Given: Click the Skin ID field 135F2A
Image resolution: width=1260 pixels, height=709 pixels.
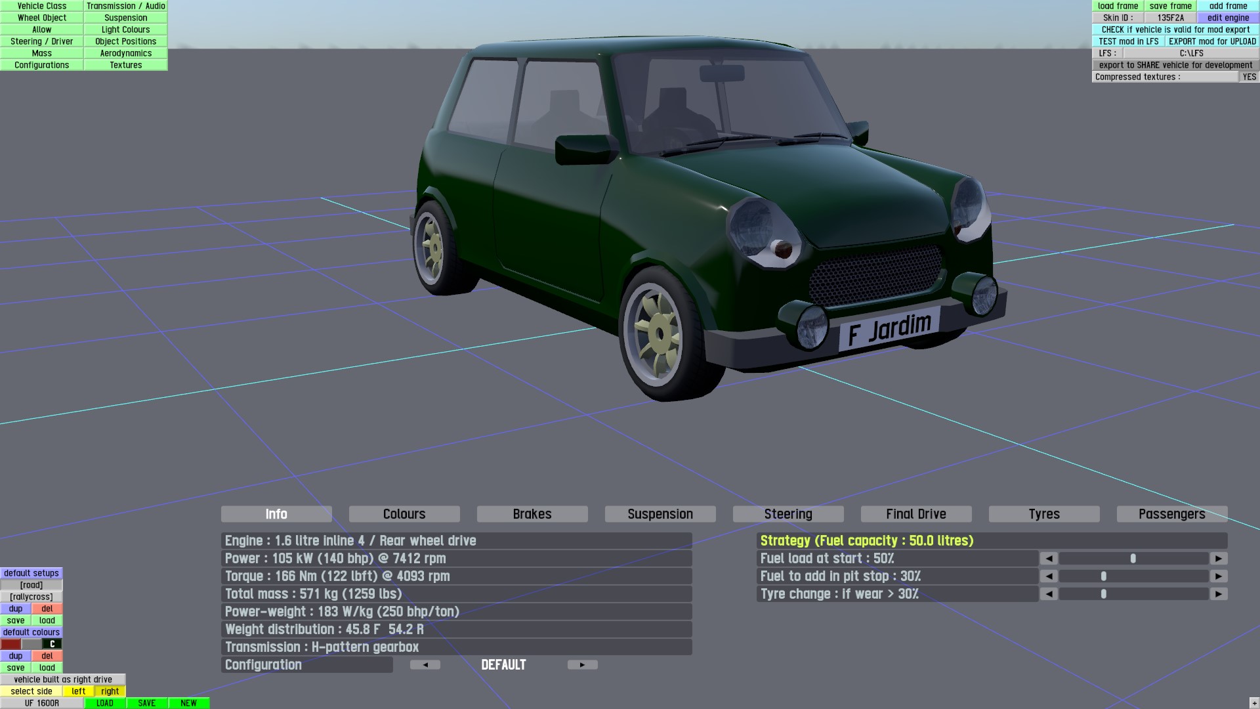Looking at the screenshot, I should [x=1171, y=18].
